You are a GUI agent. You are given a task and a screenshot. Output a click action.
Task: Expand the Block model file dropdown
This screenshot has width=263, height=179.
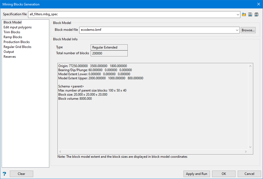[x=237, y=30]
